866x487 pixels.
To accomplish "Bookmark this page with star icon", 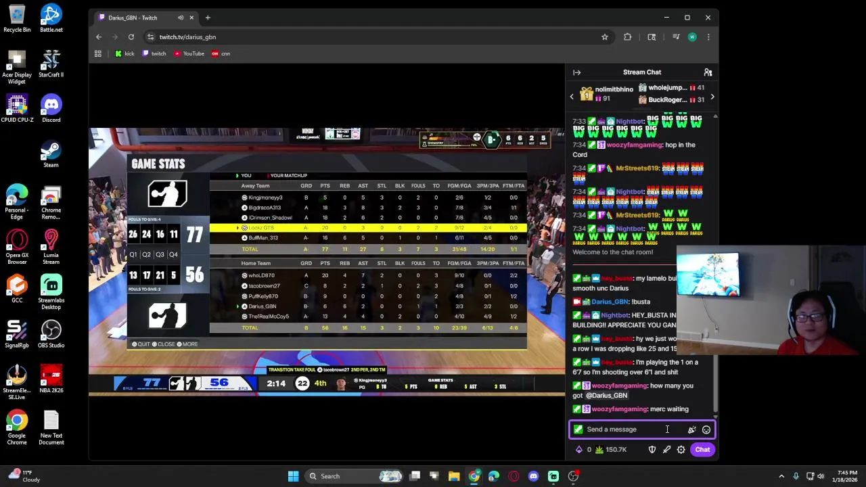I will point(605,37).
